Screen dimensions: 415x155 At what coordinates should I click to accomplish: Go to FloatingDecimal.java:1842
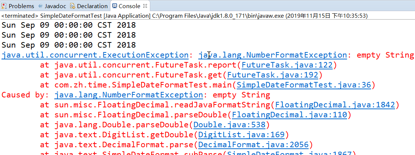tap(335, 105)
